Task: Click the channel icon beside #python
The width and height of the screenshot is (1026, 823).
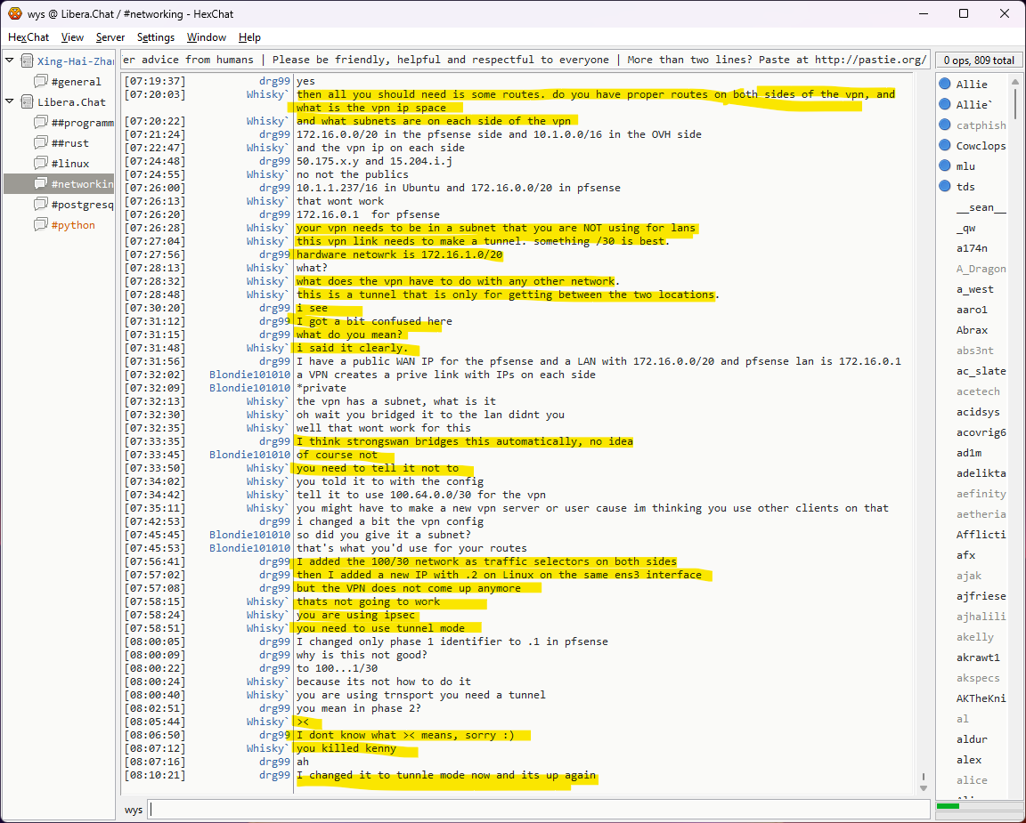Action: 41,225
